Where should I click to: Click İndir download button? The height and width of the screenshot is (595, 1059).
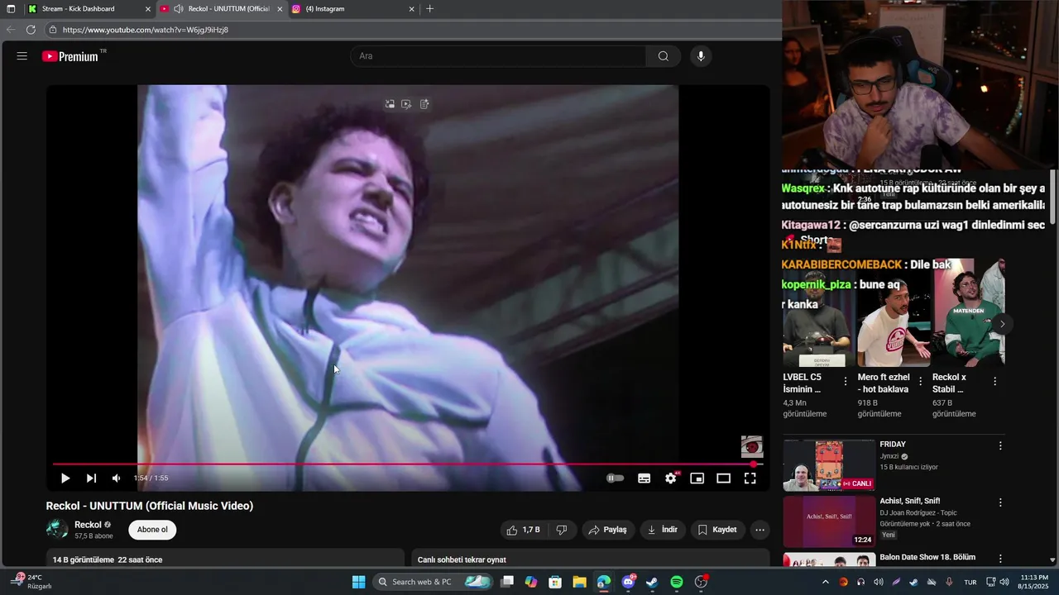coord(662,530)
